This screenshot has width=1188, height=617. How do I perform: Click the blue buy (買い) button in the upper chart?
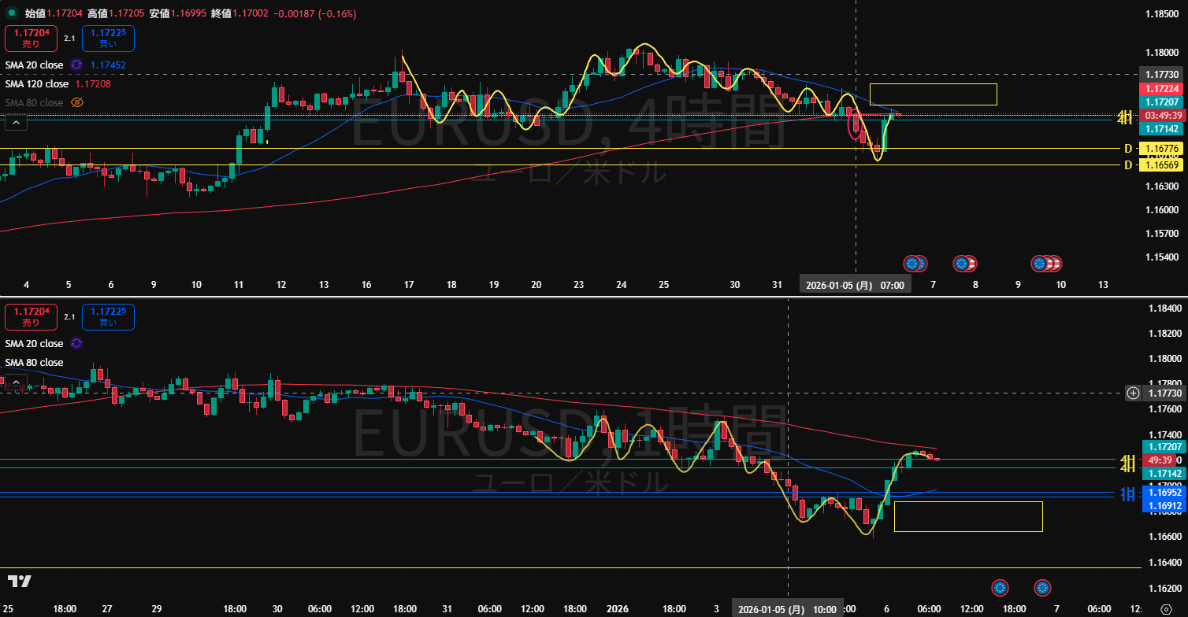[109, 39]
